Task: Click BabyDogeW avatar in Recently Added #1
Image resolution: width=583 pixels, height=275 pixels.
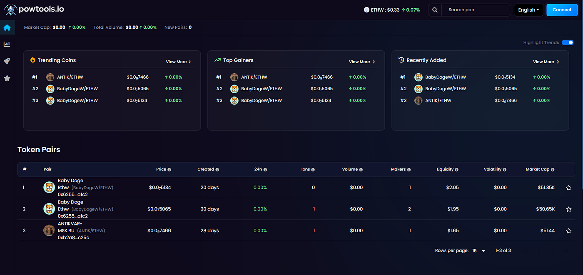Action: tap(419, 77)
